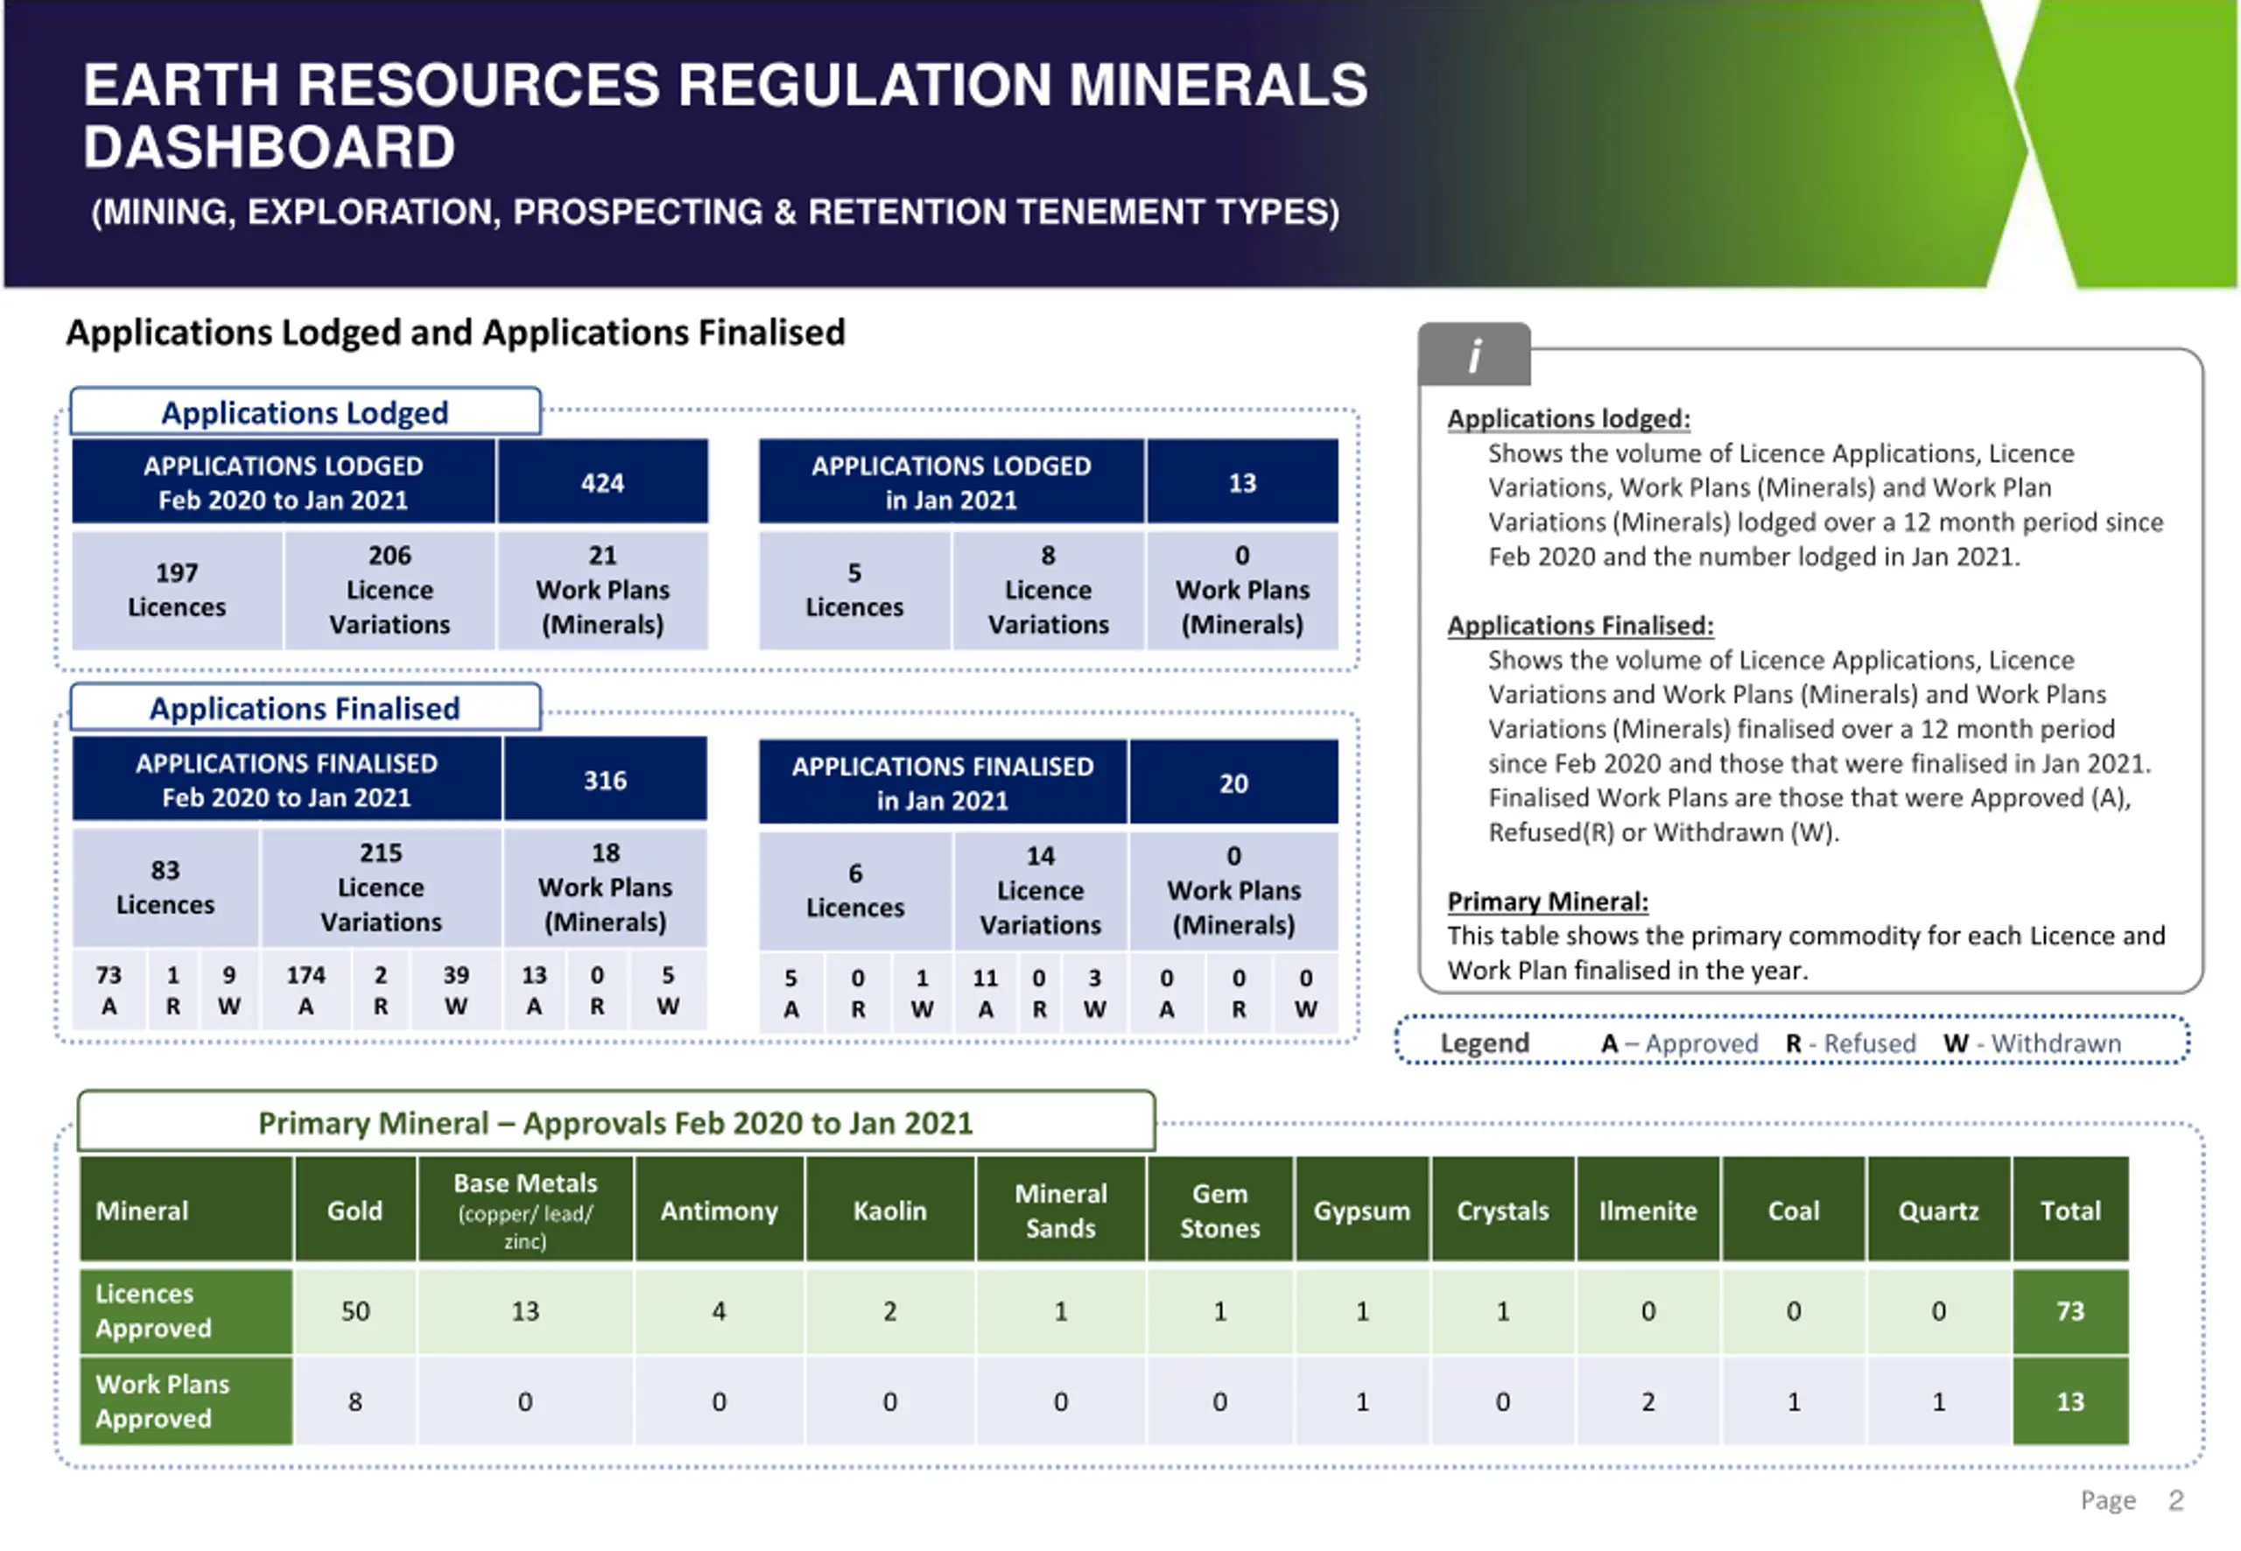The width and height of the screenshot is (2241, 1551).
Task: Click the 206 Licence Variations cell
Action: click(390, 590)
